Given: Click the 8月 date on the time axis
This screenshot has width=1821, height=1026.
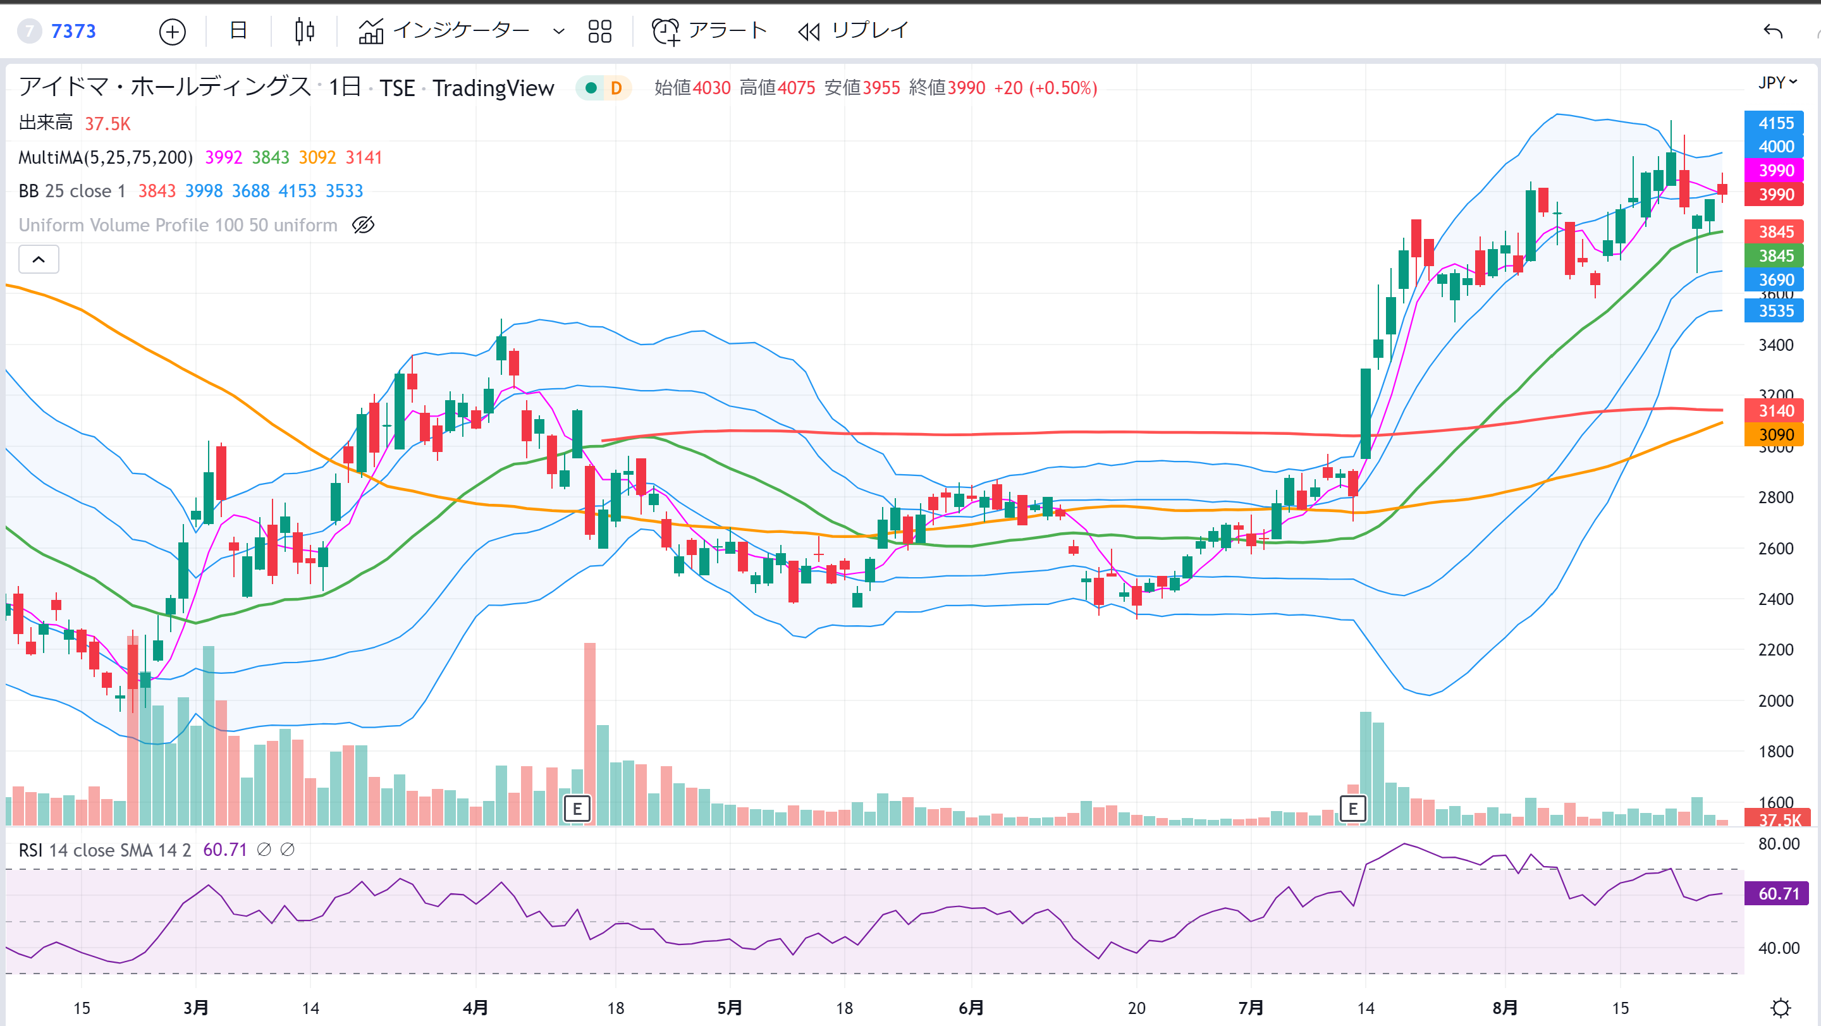Looking at the screenshot, I should [1505, 1008].
